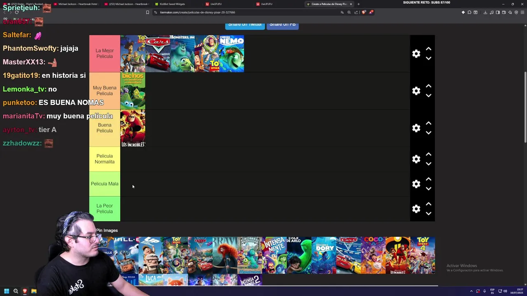The width and height of the screenshot is (527, 296).
Task: Select the Bichos poster
Action: (x=133, y=91)
